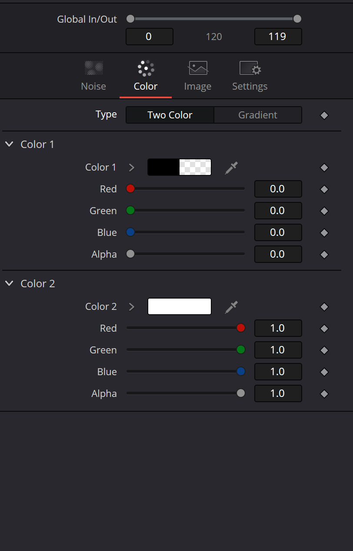Open the Image tab

click(198, 77)
